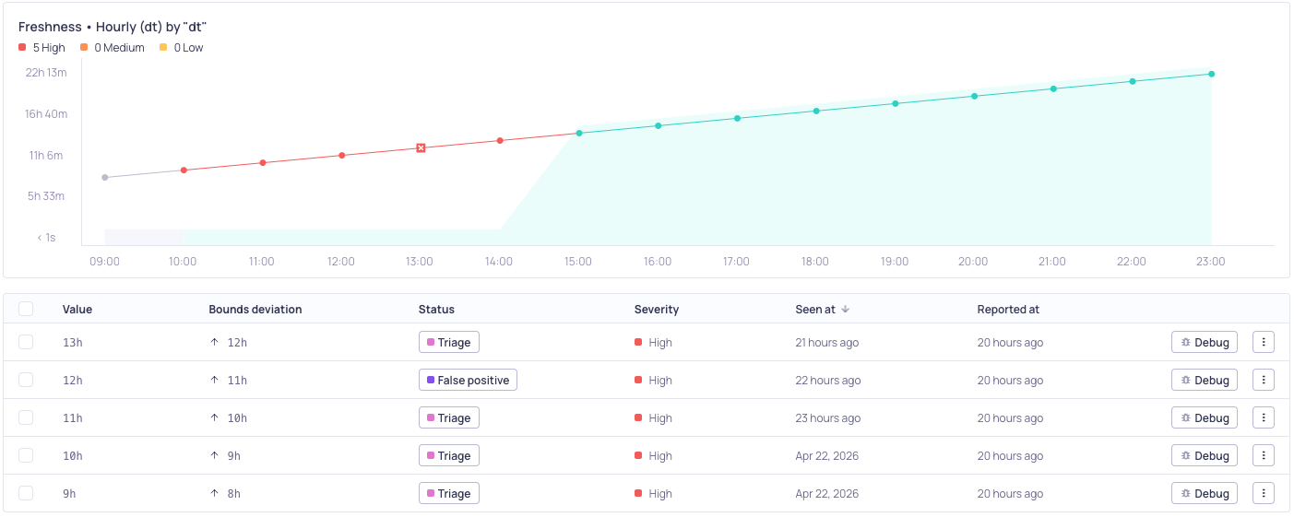Open the kebab menu for the 9h row
This screenshot has width=1294, height=517.
(x=1264, y=493)
